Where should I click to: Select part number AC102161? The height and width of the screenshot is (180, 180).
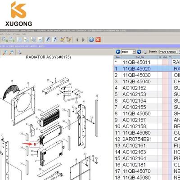pyautogui.click(x=134, y=146)
